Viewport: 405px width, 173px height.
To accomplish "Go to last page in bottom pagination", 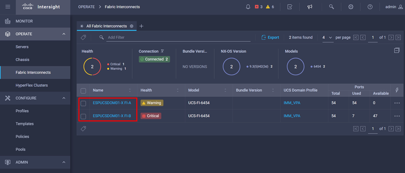I will (x=398, y=128).
